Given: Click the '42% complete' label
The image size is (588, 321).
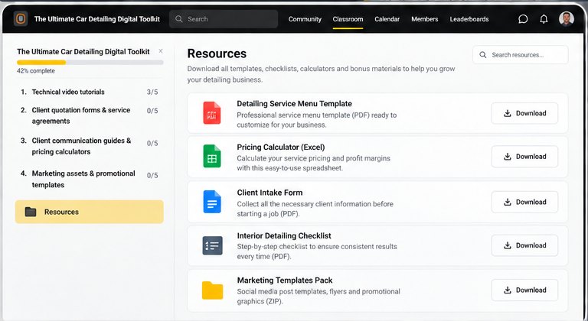Looking at the screenshot, I should [x=36, y=71].
